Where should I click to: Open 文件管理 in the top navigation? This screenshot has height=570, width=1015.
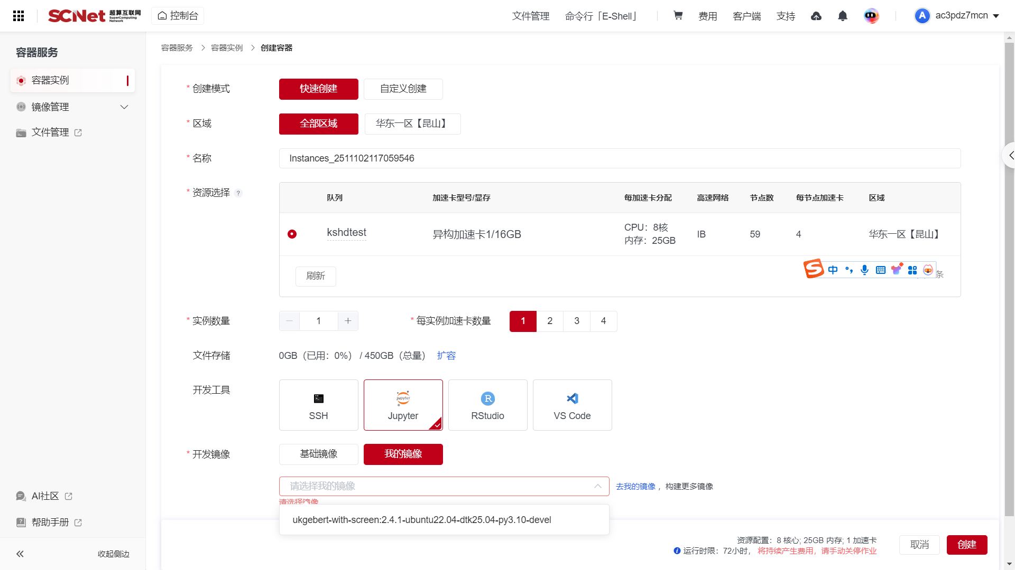530,16
